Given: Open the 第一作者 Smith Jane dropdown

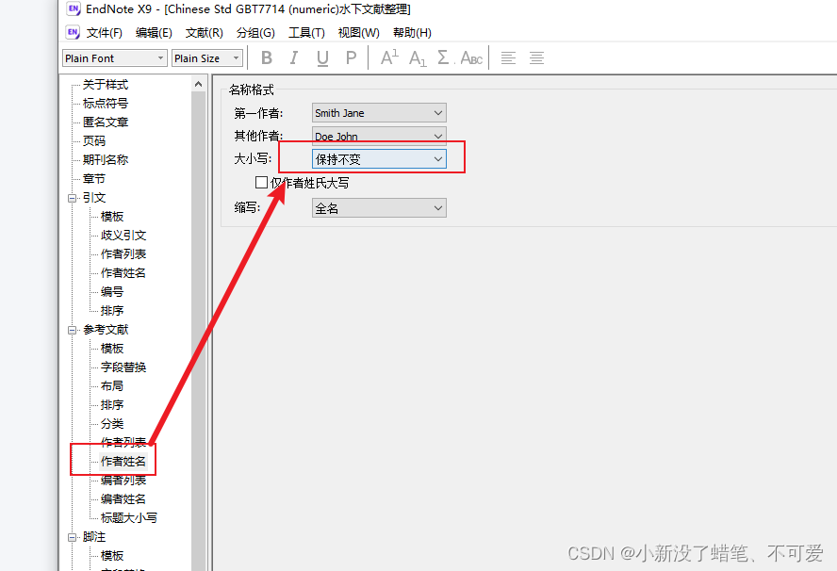Looking at the screenshot, I should tap(379, 113).
